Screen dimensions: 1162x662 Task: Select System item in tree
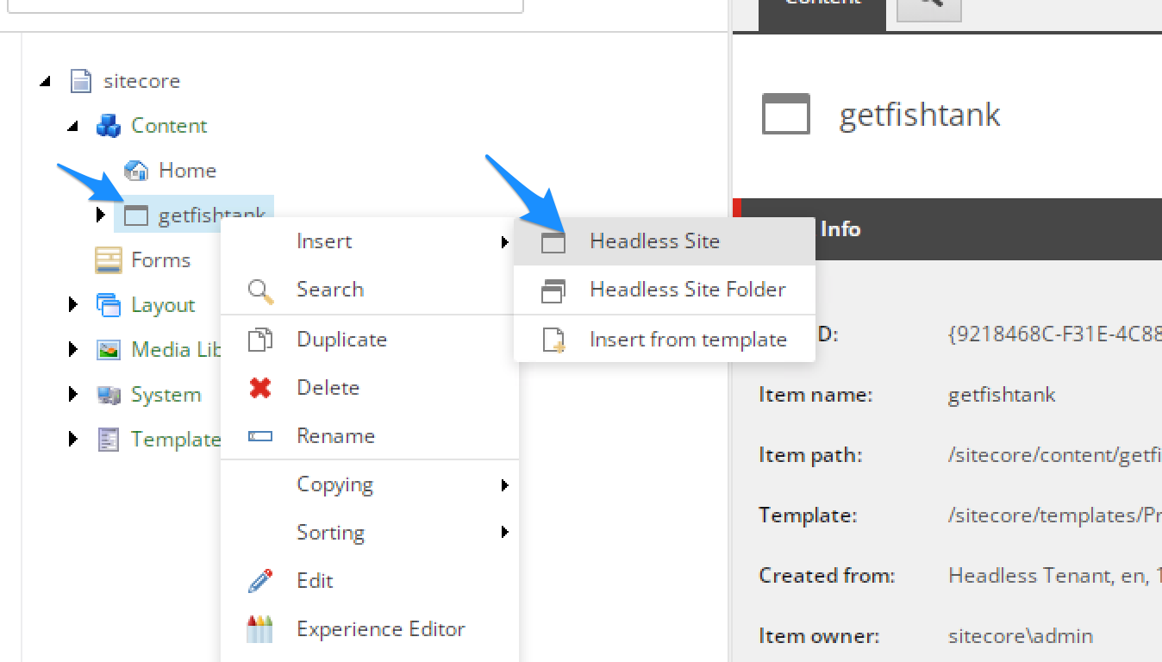[x=166, y=395]
